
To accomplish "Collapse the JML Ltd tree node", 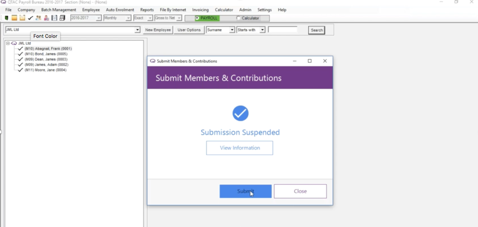I will (x=8, y=43).
